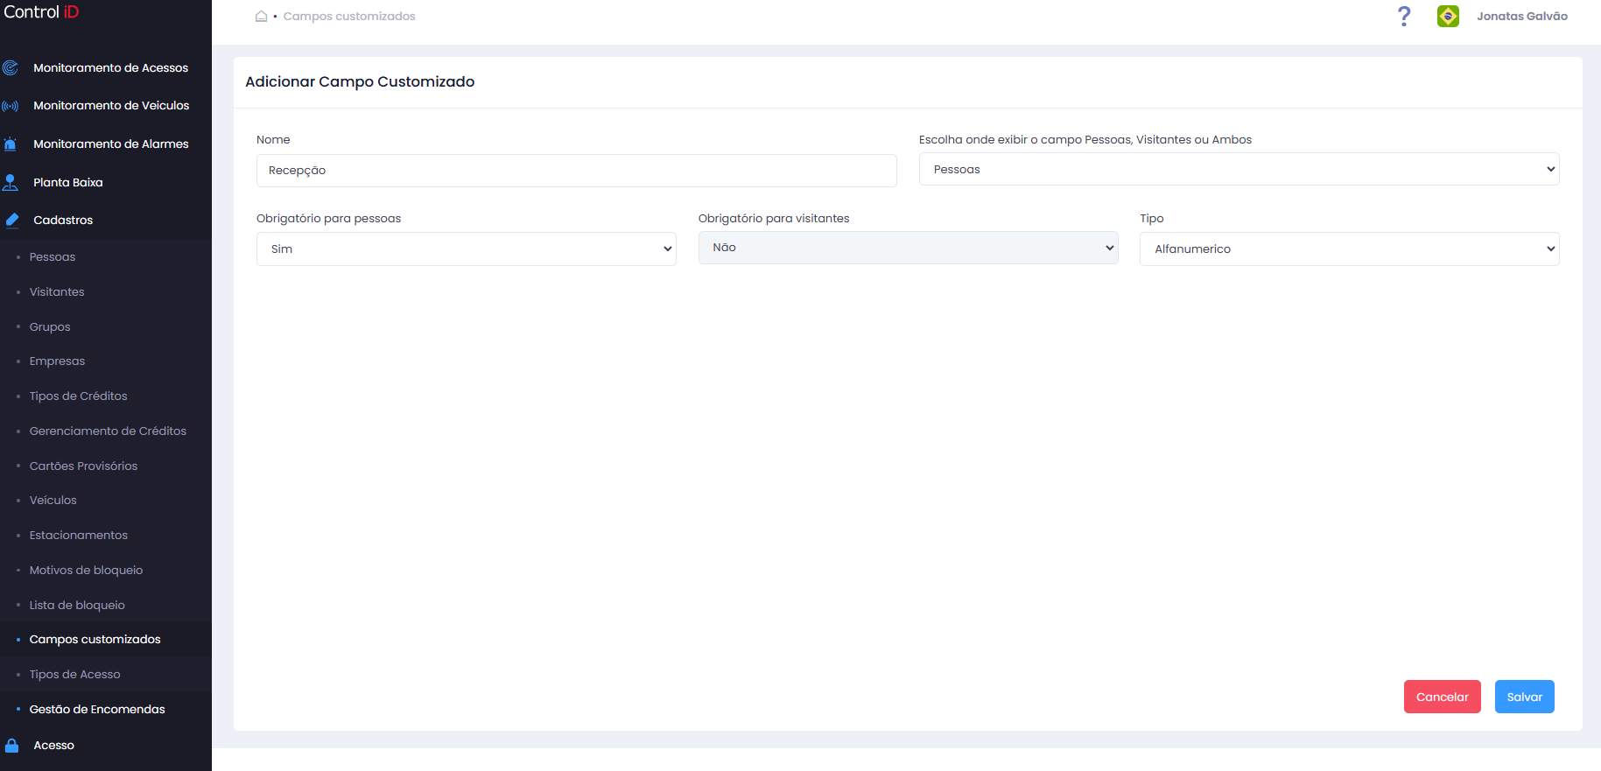The image size is (1601, 771).
Task: Open Obrigatório para visitantes dropdown
Action: pos(908,248)
